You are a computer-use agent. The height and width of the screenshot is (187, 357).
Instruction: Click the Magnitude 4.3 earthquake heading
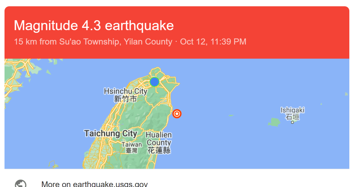[x=94, y=25]
